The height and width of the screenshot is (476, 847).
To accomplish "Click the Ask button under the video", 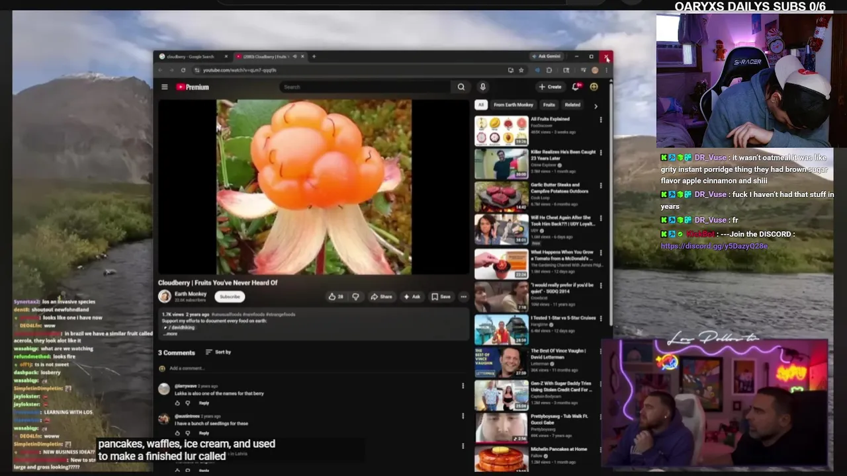I will coord(412,297).
